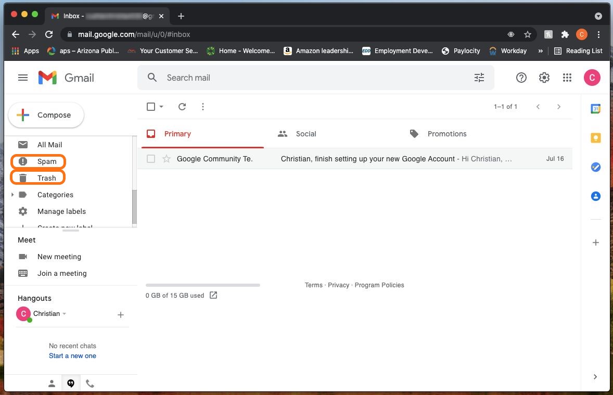The width and height of the screenshot is (613, 395).
Task: Open the Contacts side panel icon
Action: pyautogui.click(x=595, y=196)
